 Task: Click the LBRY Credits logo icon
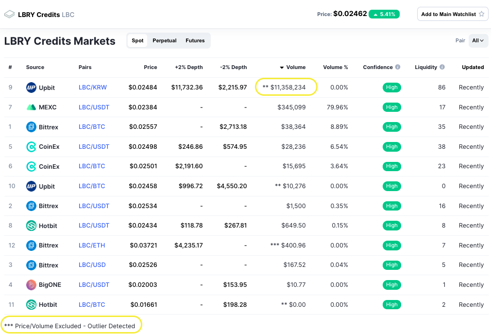pos(9,15)
